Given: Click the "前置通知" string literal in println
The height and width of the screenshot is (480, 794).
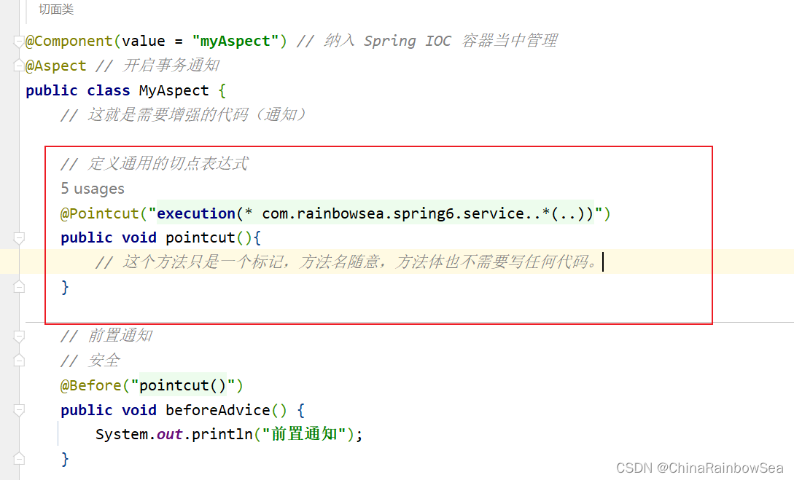Looking at the screenshot, I should (304, 434).
